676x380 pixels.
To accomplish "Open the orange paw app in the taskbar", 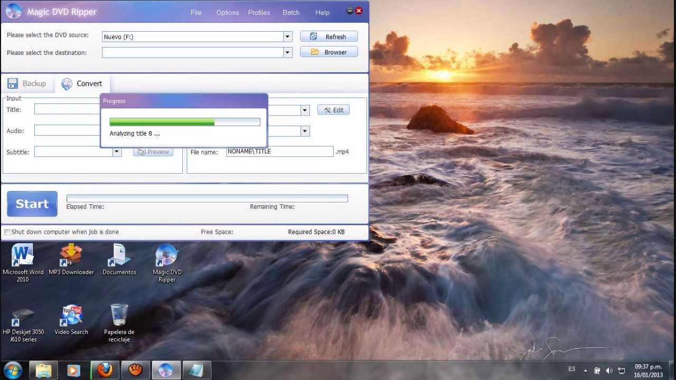I will [x=136, y=370].
